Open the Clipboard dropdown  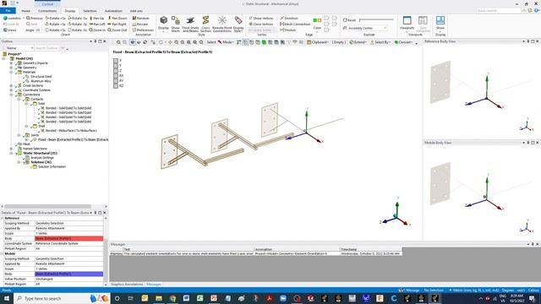pyautogui.click(x=318, y=42)
